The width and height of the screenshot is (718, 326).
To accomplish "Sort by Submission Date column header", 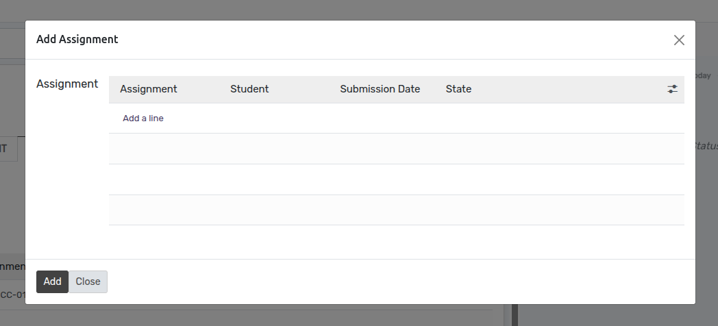I will 380,89.
